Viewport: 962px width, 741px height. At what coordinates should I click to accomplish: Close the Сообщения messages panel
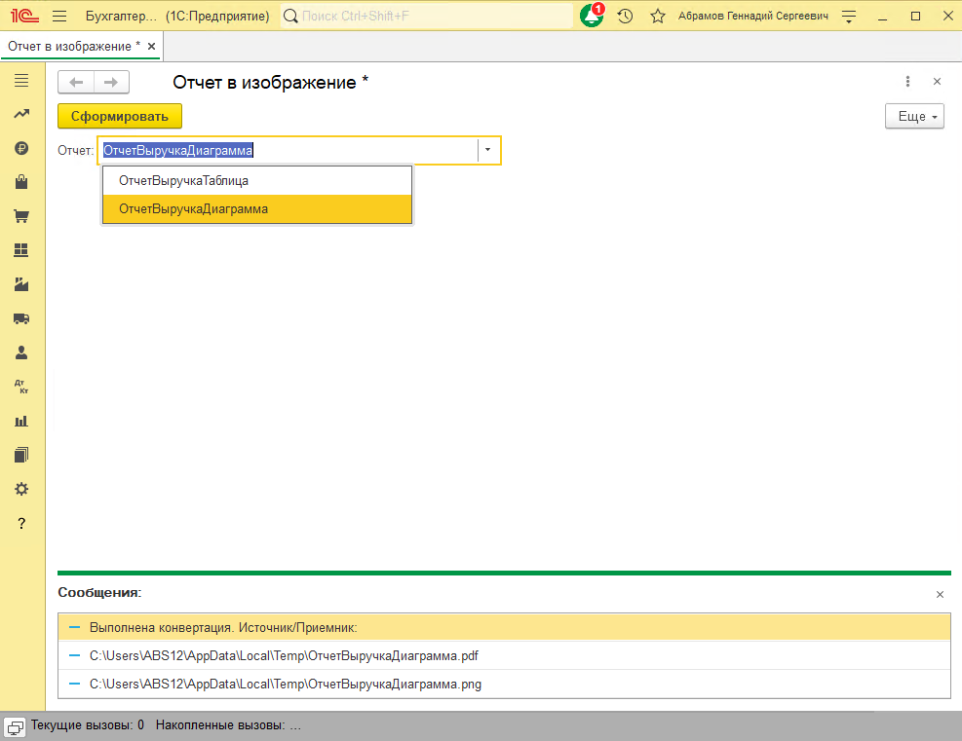(940, 595)
